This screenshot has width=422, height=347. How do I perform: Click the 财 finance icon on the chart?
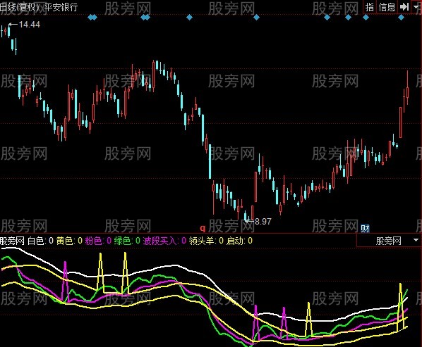[365, 228]
